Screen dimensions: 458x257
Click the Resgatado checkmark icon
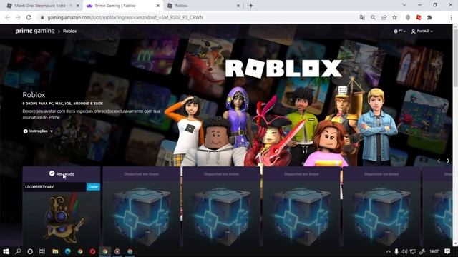tap(52, 173)
